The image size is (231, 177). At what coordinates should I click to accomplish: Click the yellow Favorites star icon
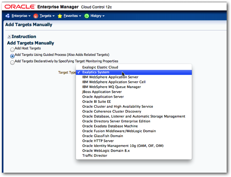point(60,16)
